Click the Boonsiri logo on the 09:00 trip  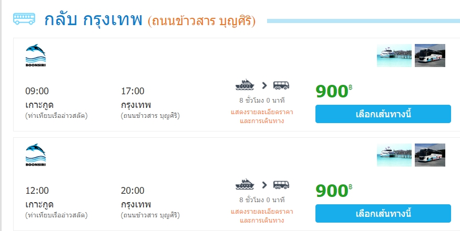click(x=35, y=56)
